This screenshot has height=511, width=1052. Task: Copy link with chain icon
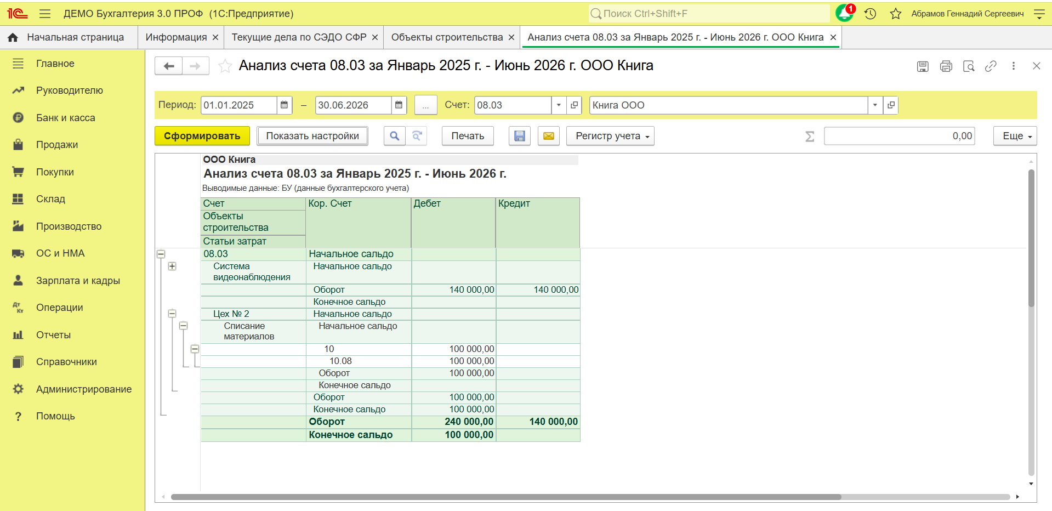[x=991, y=66]
